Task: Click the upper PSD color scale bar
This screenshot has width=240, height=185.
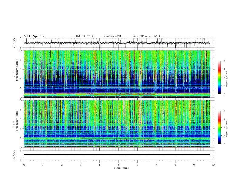Action: tap(219, 77)
